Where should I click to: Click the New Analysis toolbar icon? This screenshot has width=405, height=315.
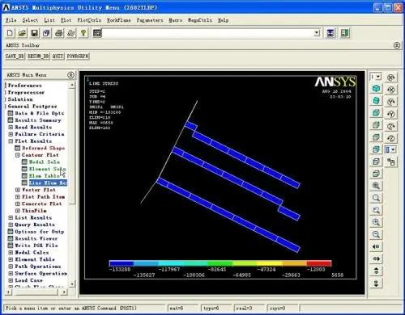click(x=10, y=33)
